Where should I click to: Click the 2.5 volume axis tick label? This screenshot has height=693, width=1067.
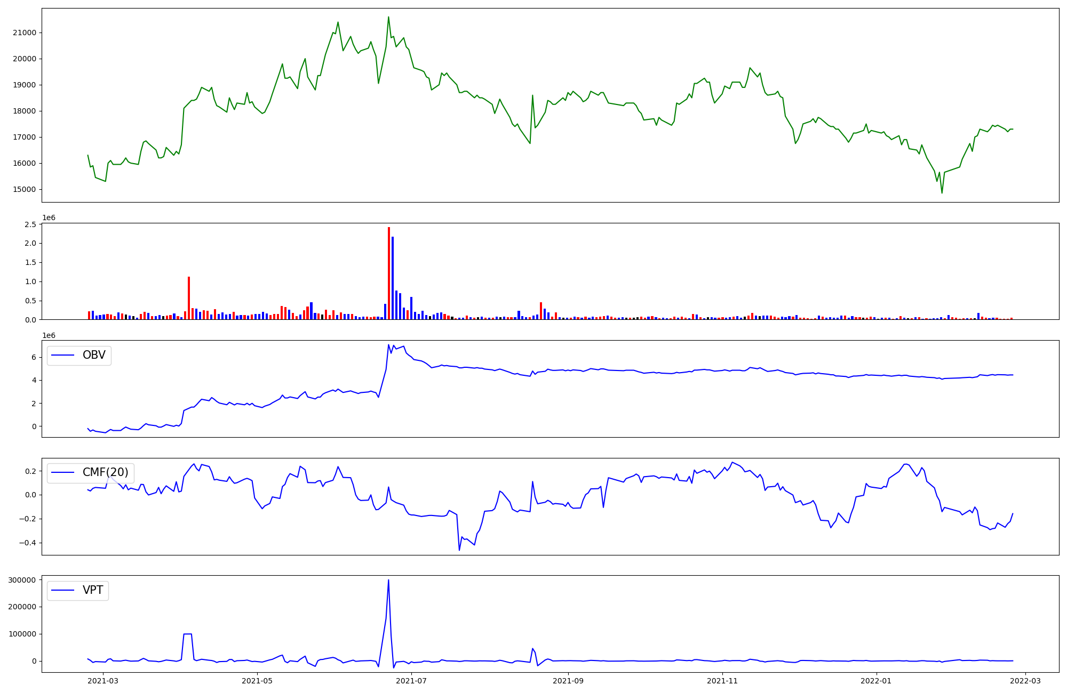click(30, 224)
